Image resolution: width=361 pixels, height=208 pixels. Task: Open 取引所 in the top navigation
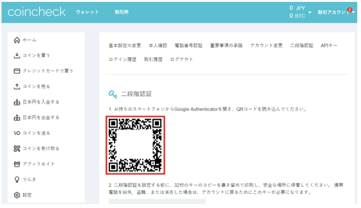[122, 12]
